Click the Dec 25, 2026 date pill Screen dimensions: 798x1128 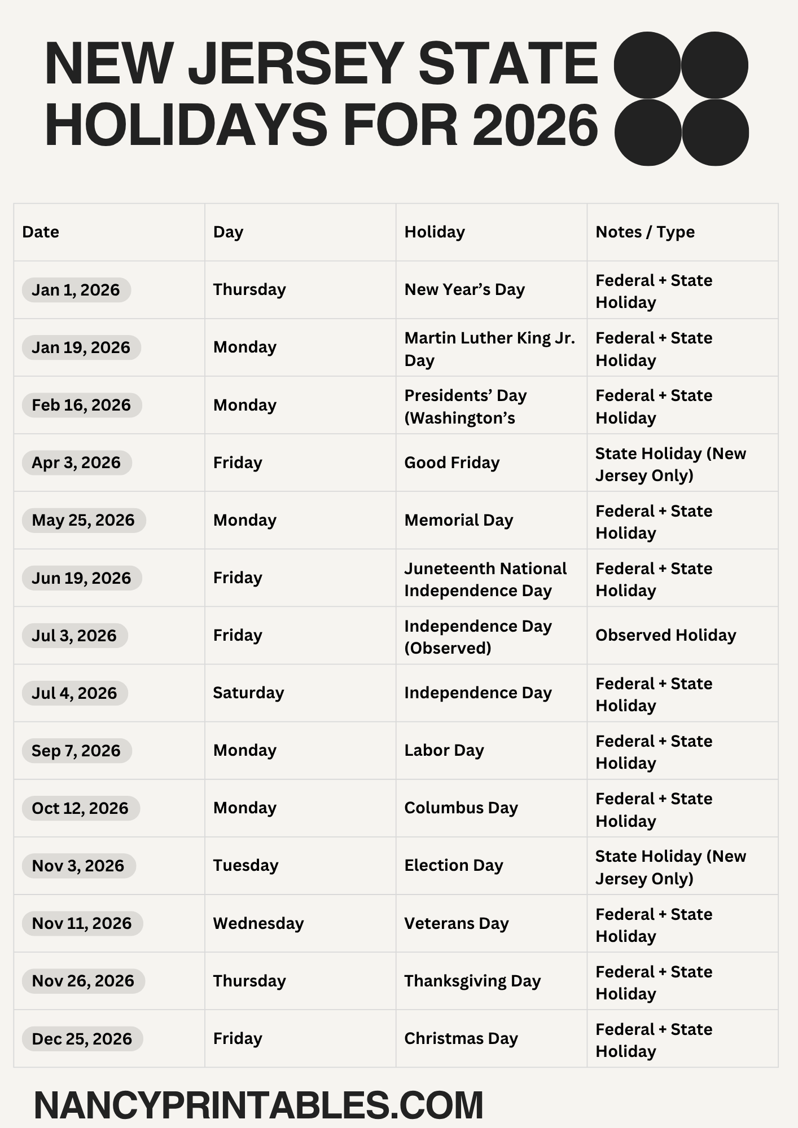point(82,1038)
